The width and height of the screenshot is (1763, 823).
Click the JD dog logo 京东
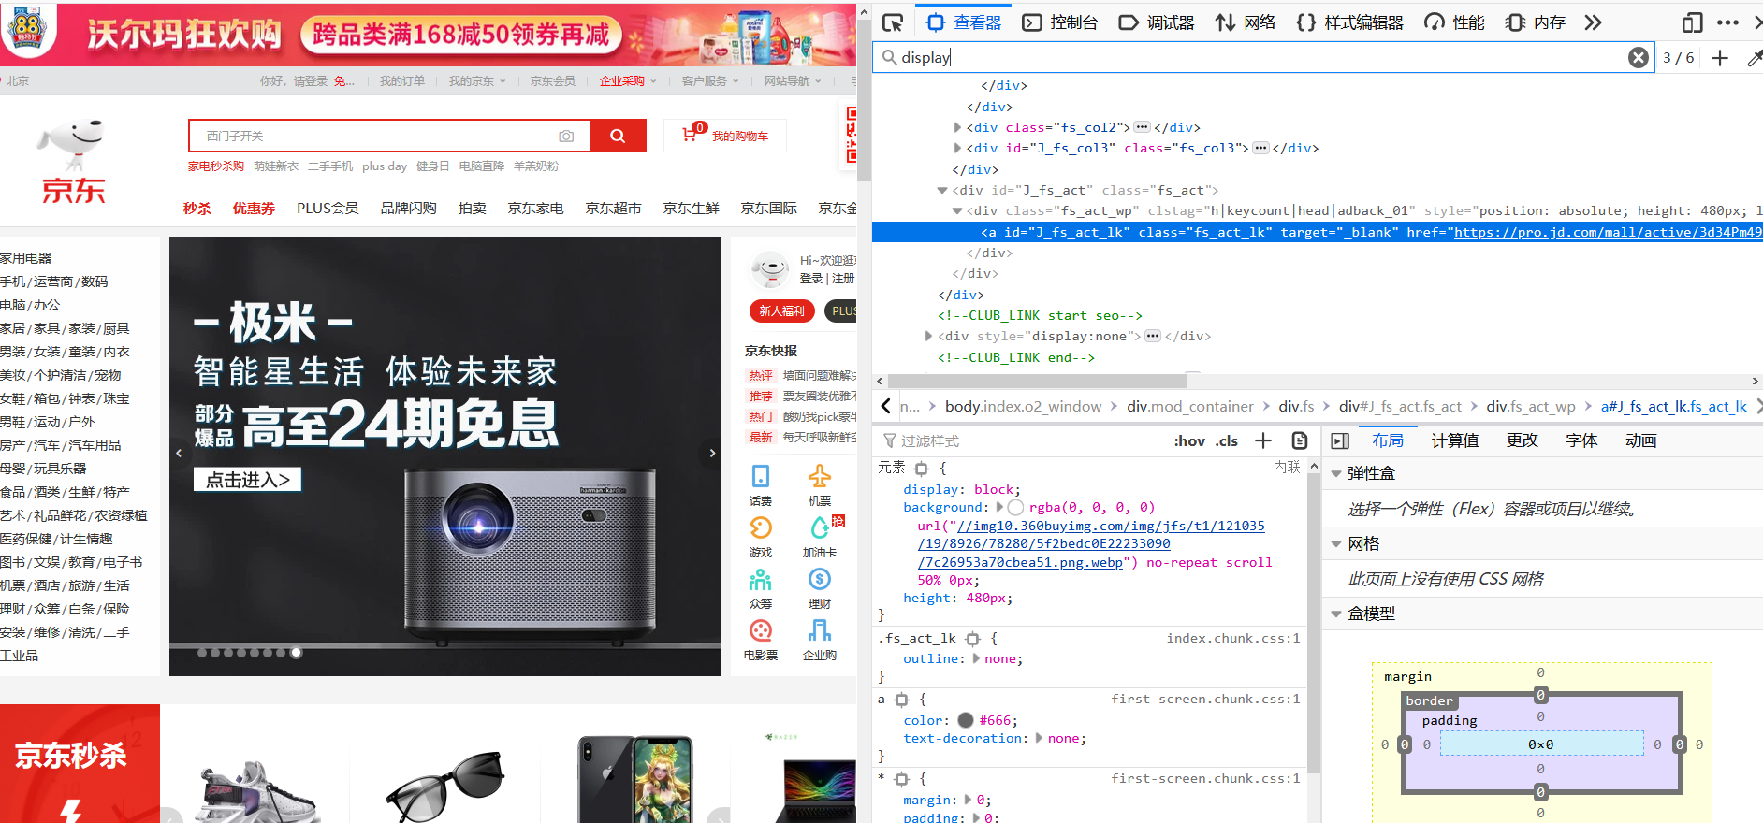[73, 161]
